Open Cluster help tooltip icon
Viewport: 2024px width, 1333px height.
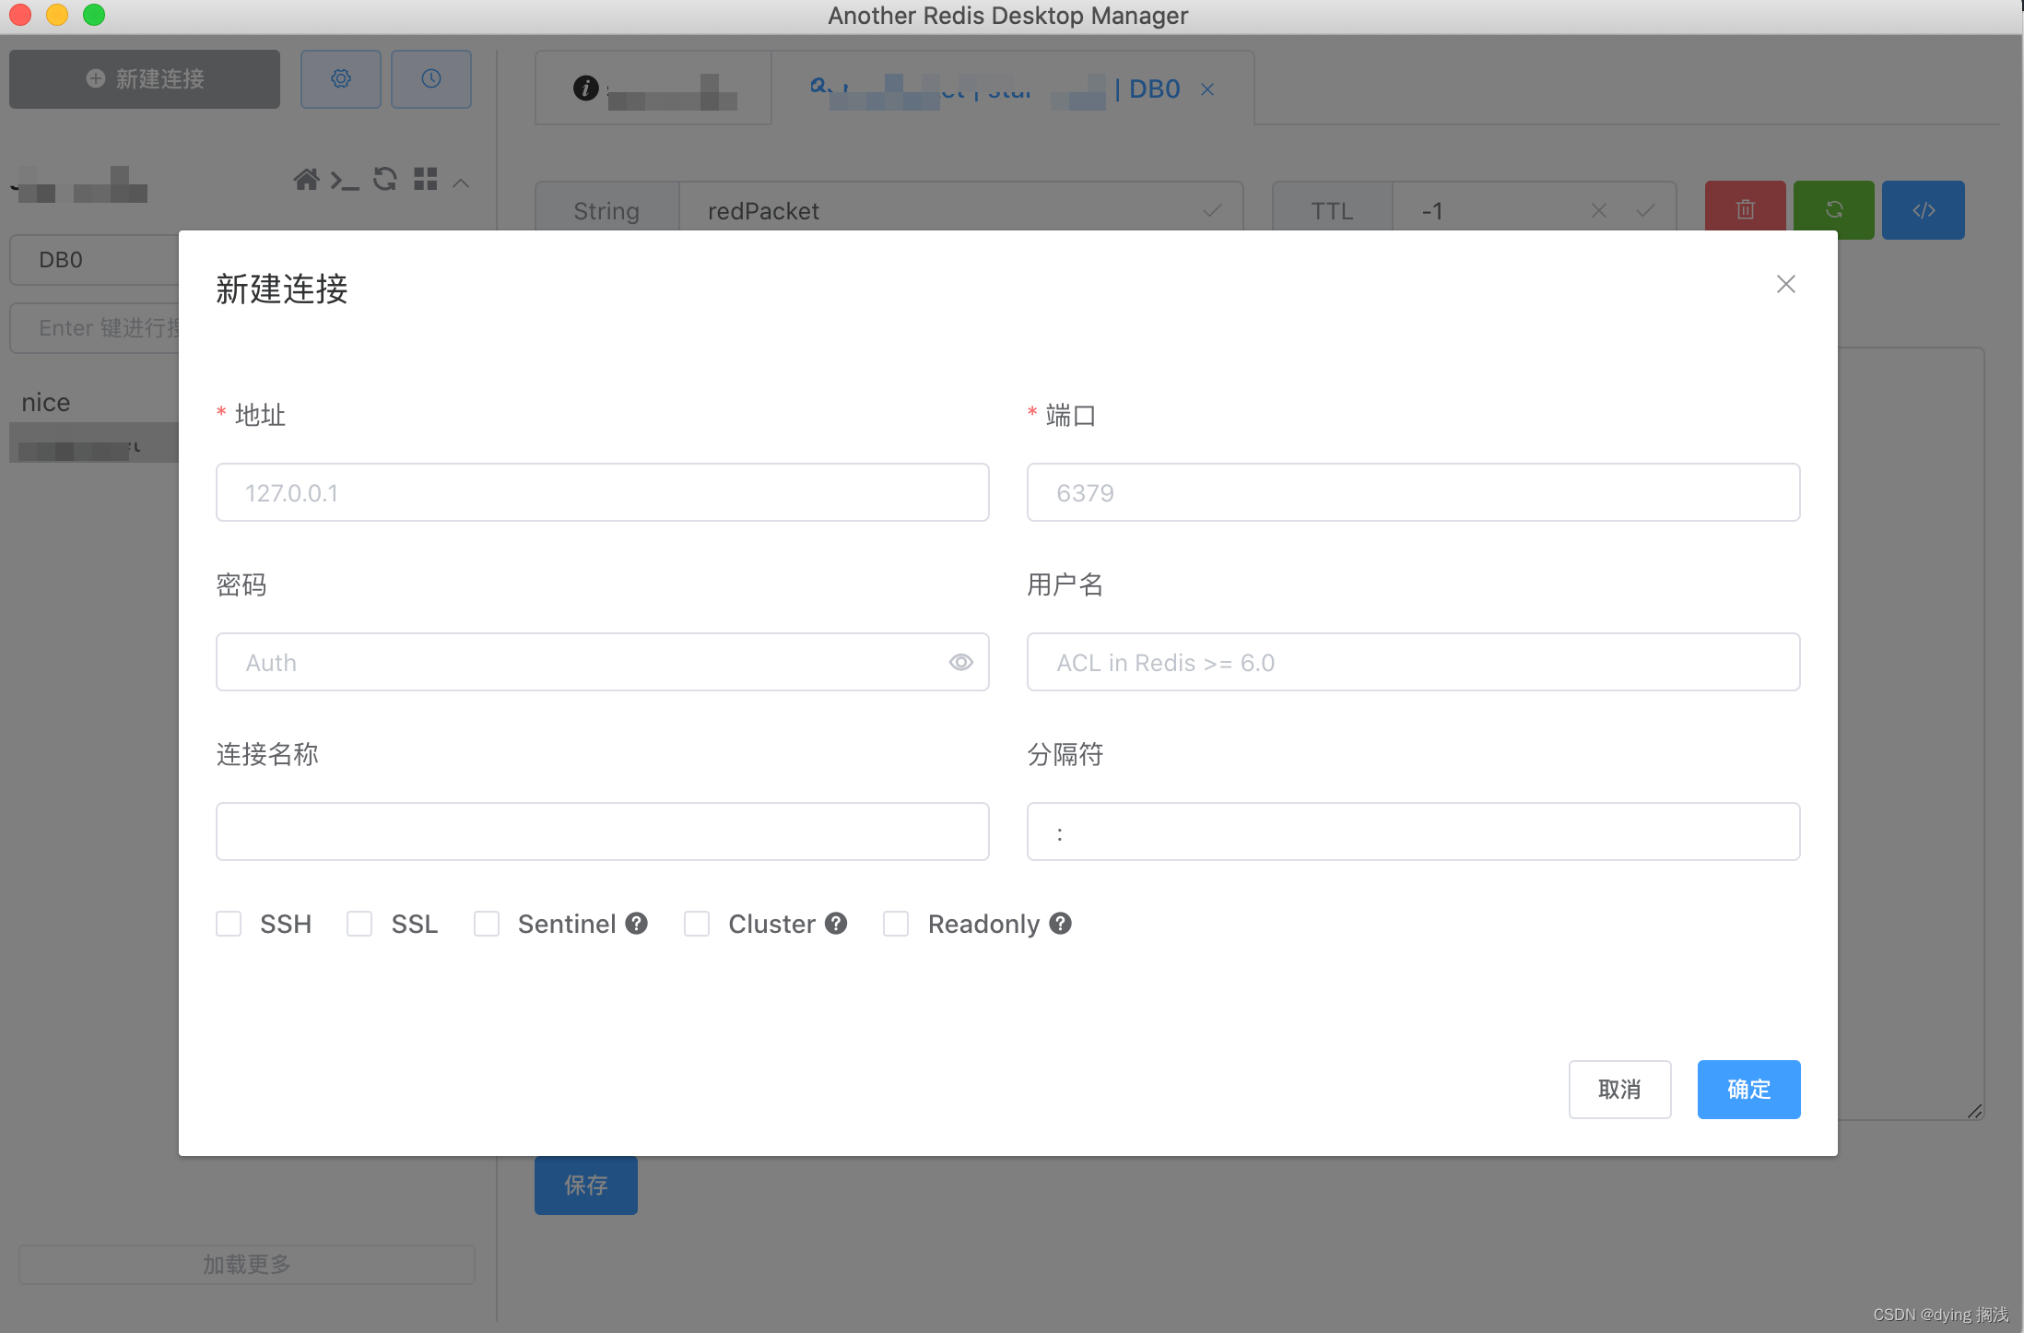click(x=836, y=923)
